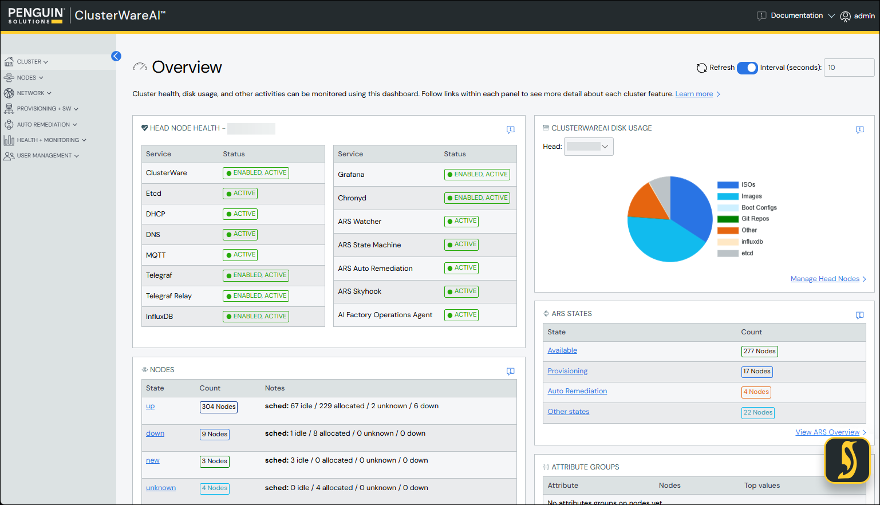
Task: Expand the User Management chevron
Action: (77, 156)
